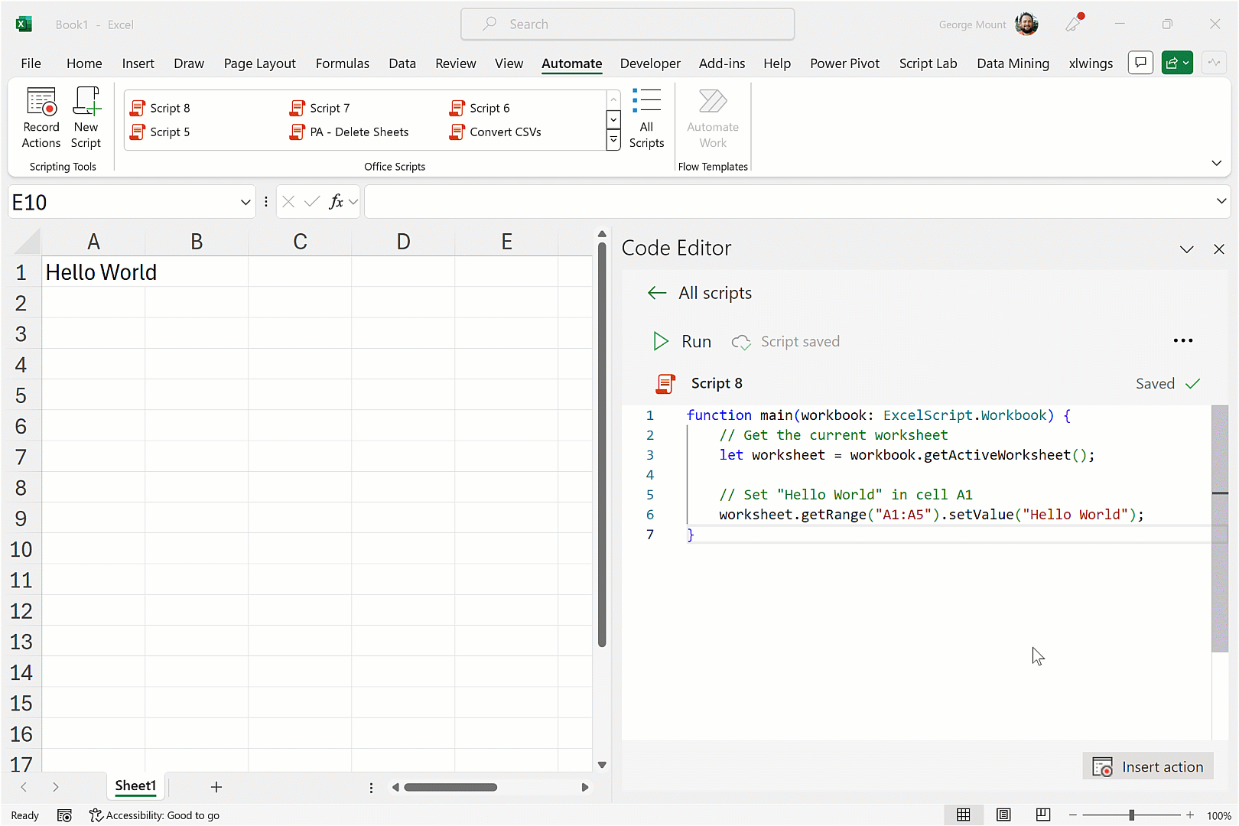Open the Developer ribbon tab

click(649, 63)
